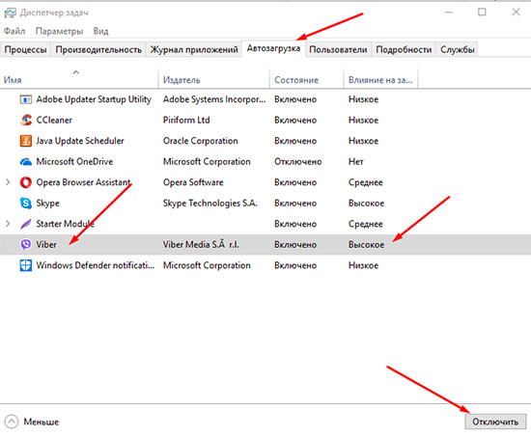Sort by the Имя column header
The width and height of the screenshot is (531, 436).
[79, 78]
